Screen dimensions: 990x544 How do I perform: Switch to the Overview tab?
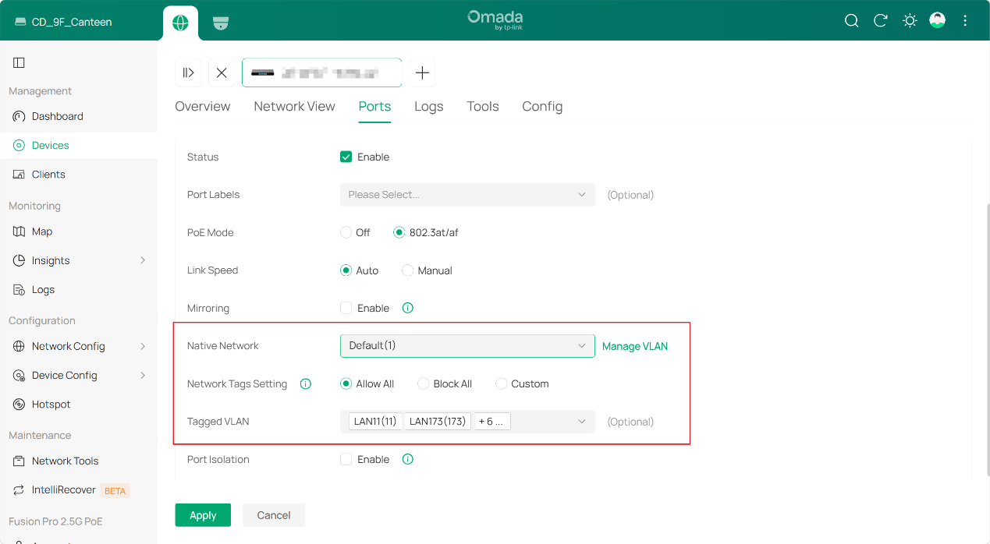click(x=203, y=106)
